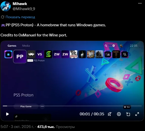
Task: Seek using the video progress bar
Action: tap(72, 106)
